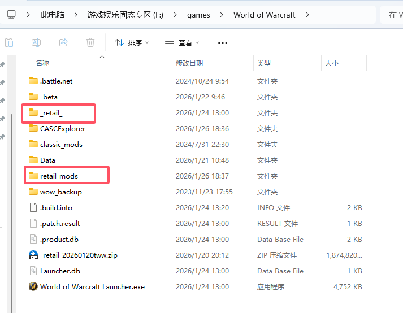
Task: Expand chevron after World of Warcraft breadcrumb
Action: coord(307,15)
